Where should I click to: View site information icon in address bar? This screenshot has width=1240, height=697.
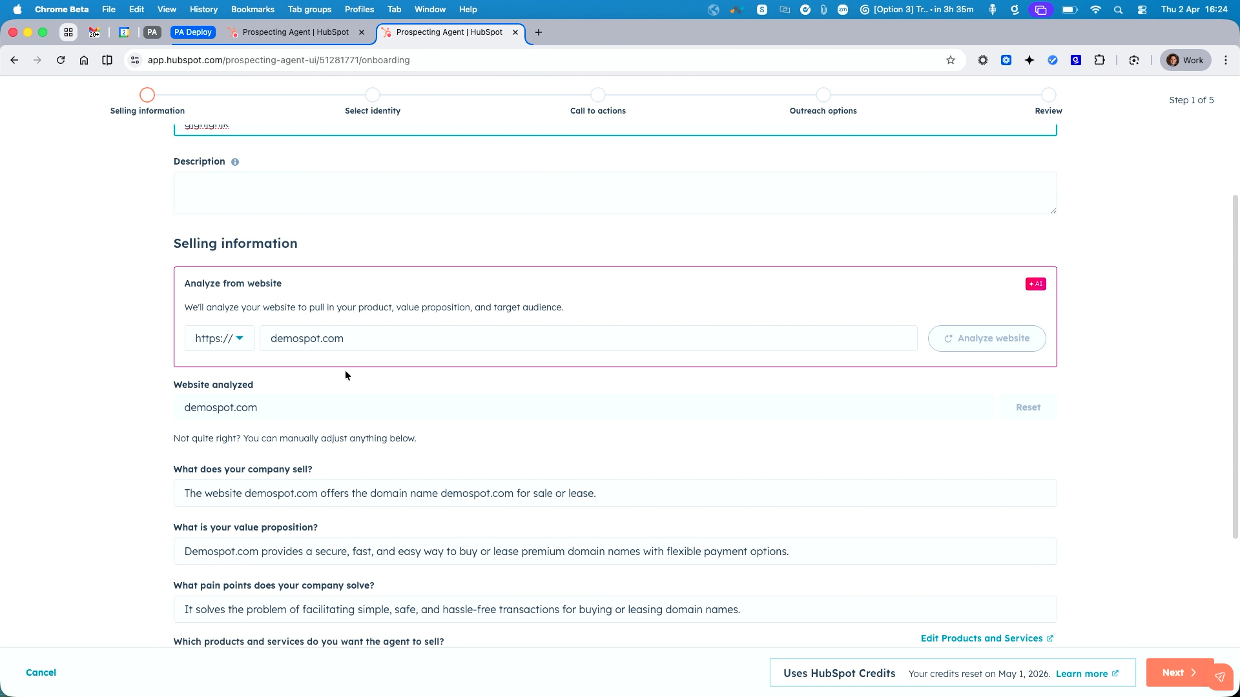click(134, 60)
